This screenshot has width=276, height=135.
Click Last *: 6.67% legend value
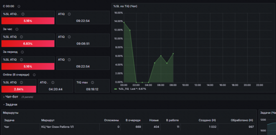tap(138, 89)
